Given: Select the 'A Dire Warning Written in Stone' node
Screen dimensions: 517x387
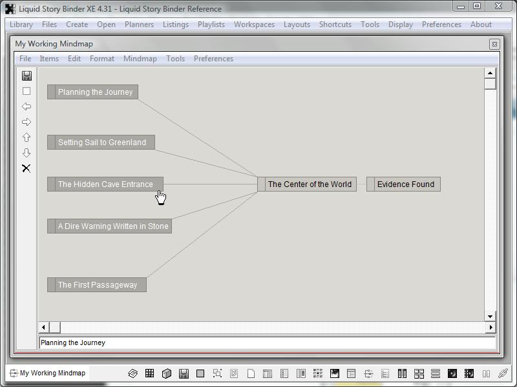Looking at the screenshot, I should pos(112,226).
